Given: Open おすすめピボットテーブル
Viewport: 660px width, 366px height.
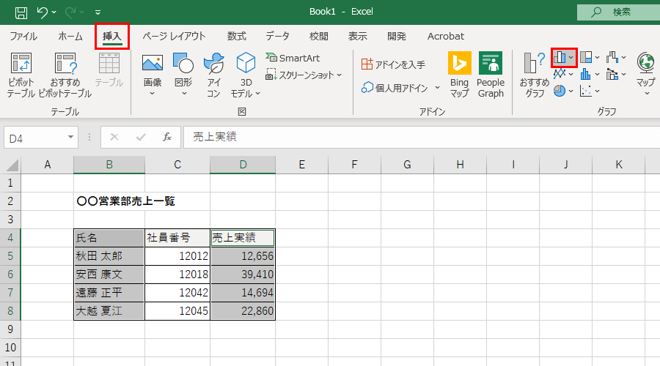Looking at the screenshot, I should pos(65,75).
